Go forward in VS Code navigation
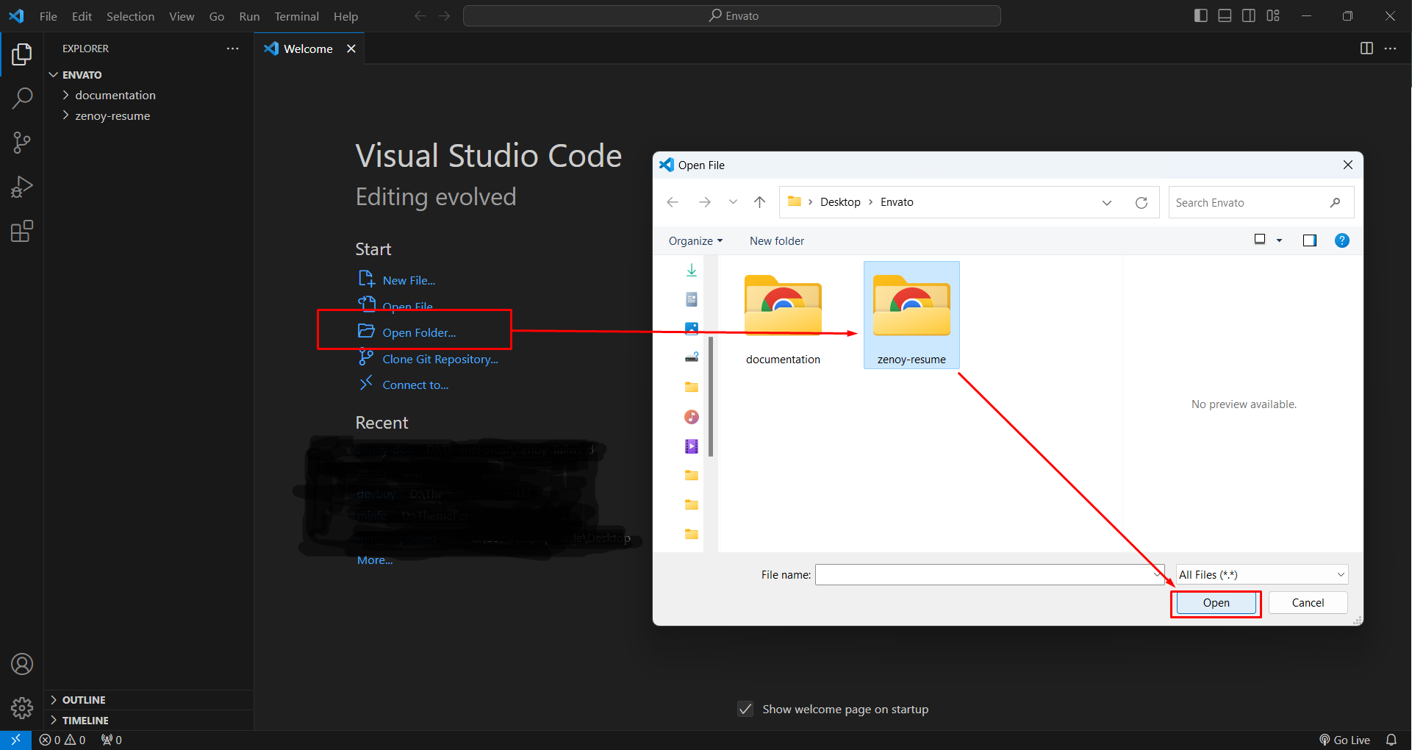The image size is (1412, 750). (x=444, y=15)
